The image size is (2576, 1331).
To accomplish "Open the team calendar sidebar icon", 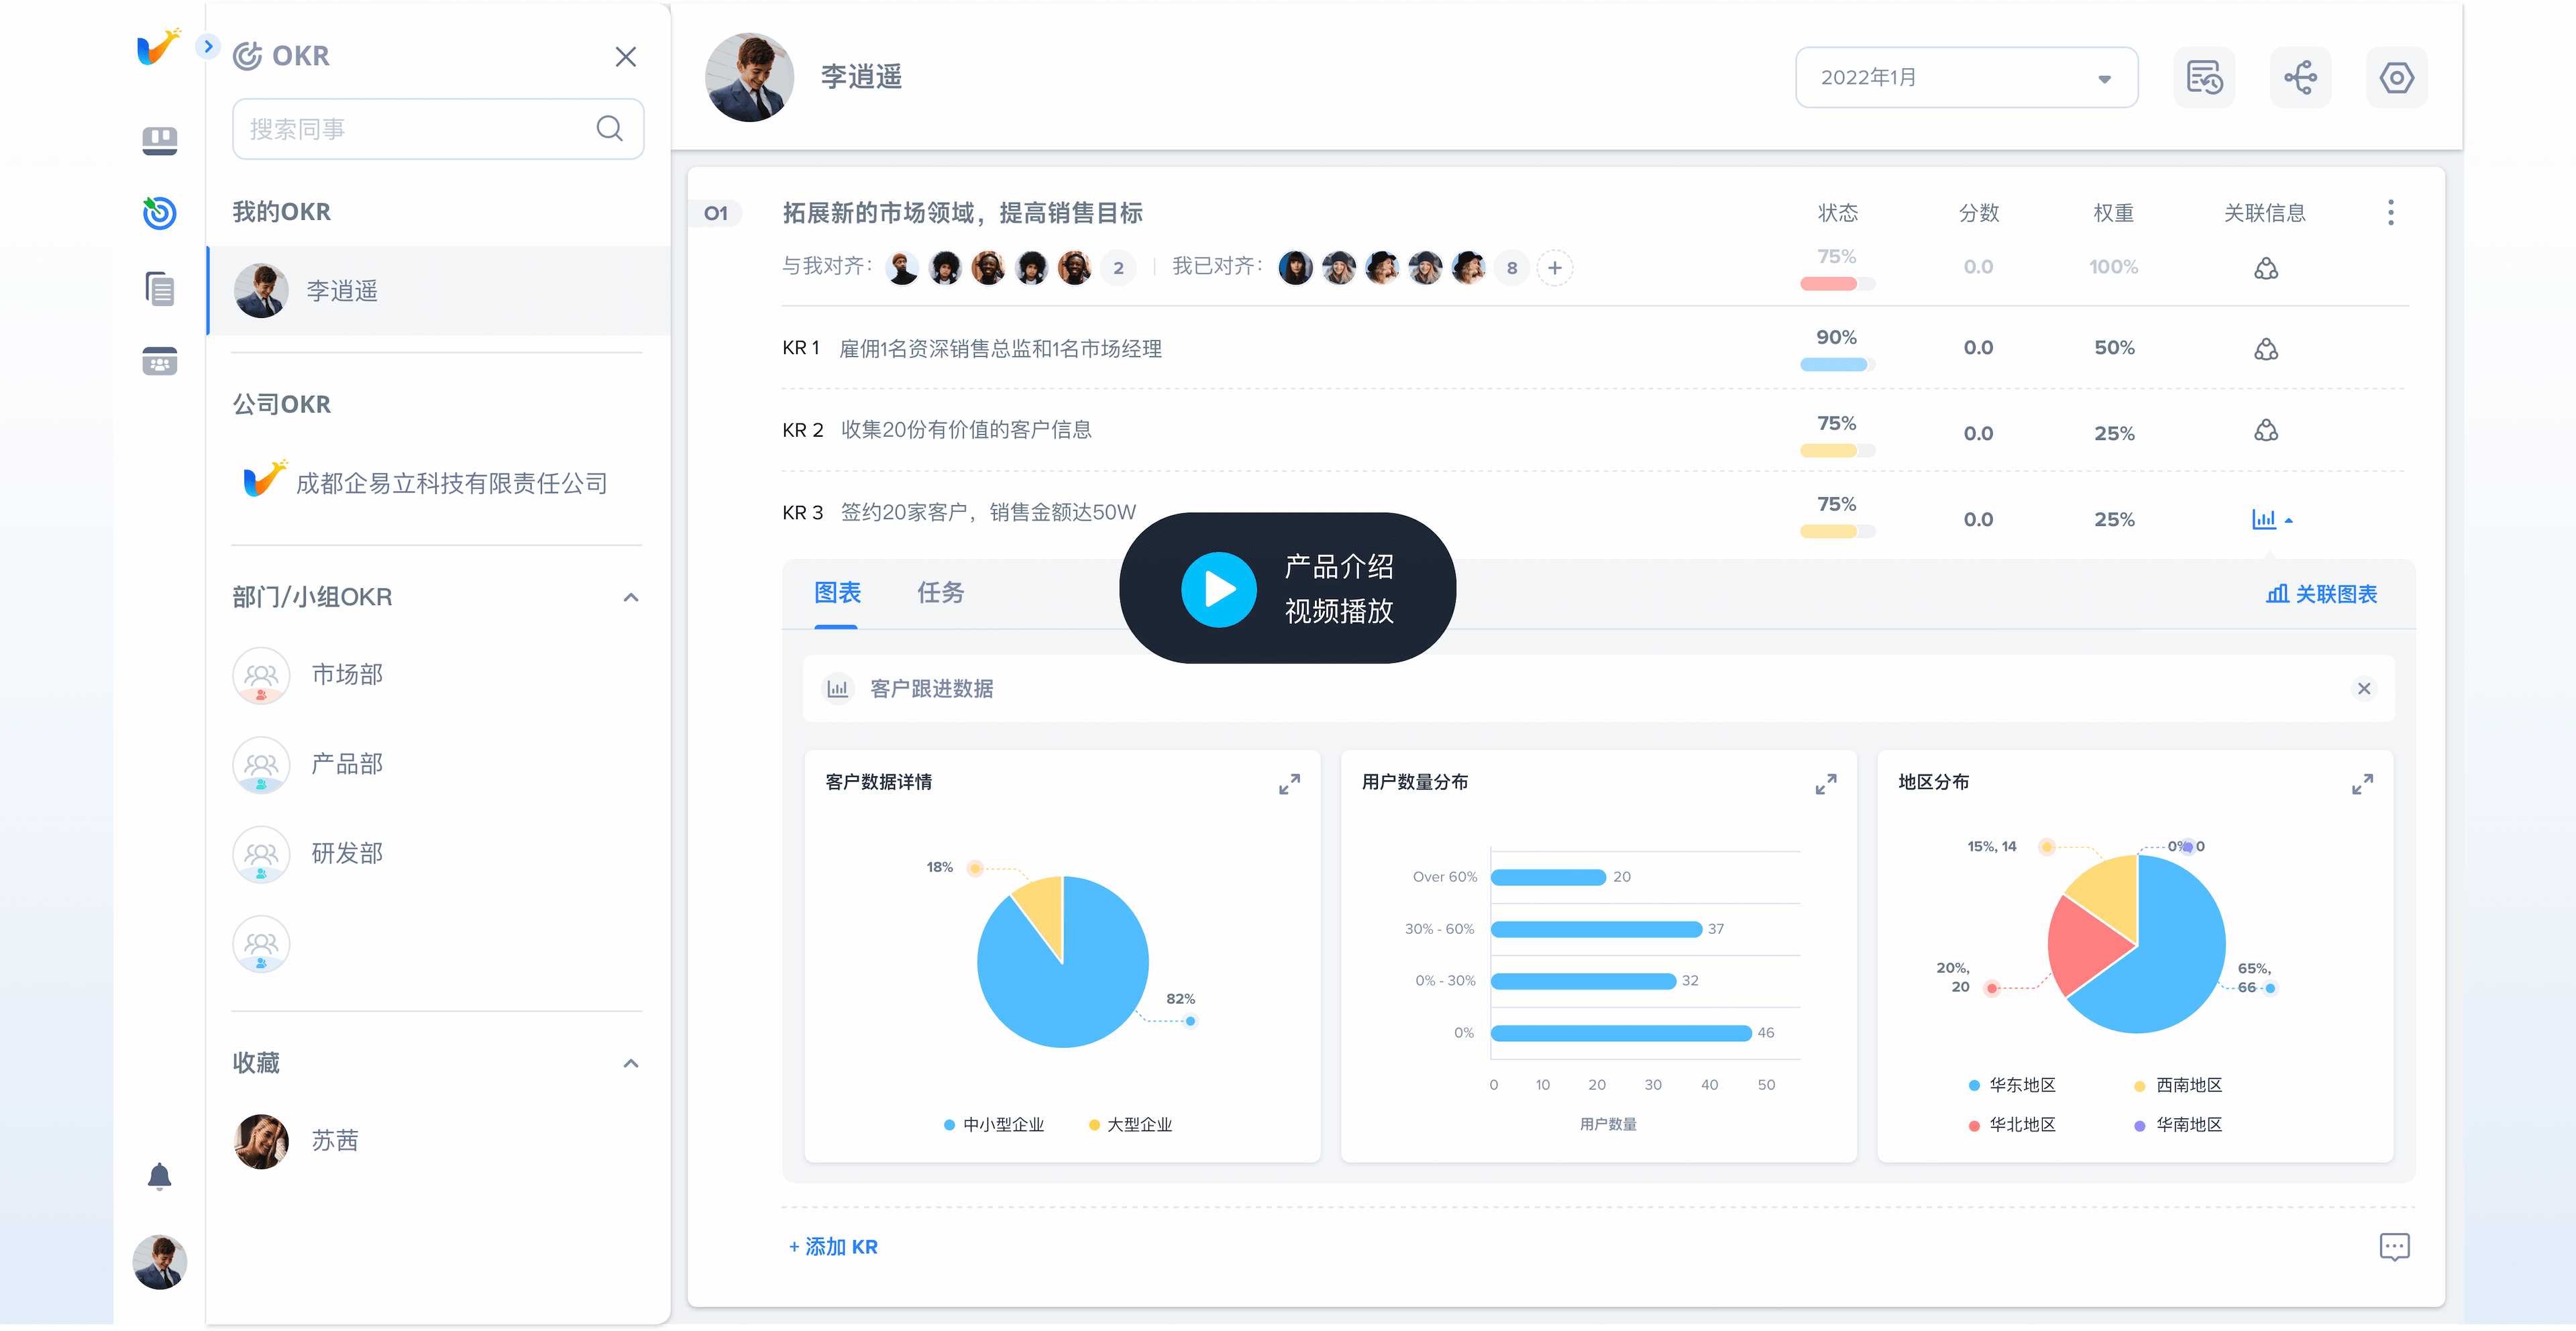I will (x=160, y=361).
